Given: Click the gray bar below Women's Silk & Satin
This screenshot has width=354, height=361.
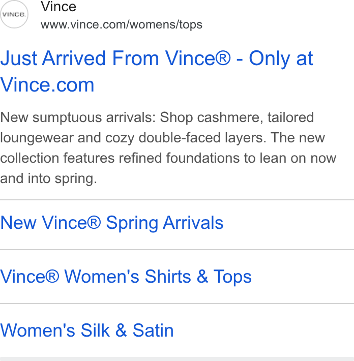Looking at the screenshot, I should click(x=177, y=359).
